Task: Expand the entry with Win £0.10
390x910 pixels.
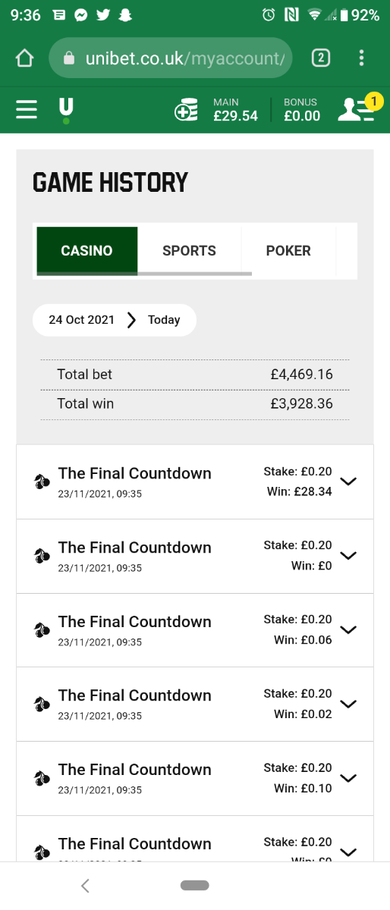Action: 348,778
